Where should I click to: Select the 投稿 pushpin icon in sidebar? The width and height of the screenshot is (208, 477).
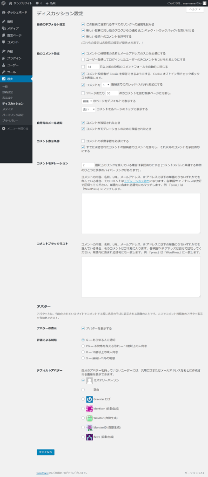coord(4,21)
